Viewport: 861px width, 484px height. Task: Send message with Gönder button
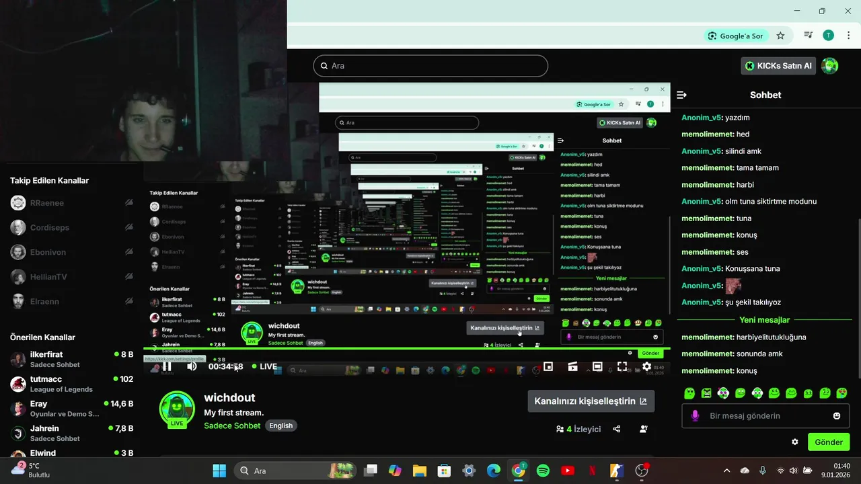click(x=829, y=442)
